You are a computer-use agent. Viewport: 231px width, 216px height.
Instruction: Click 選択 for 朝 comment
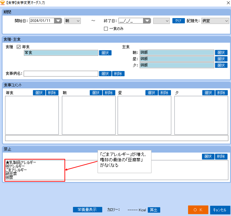click(96, 93)
